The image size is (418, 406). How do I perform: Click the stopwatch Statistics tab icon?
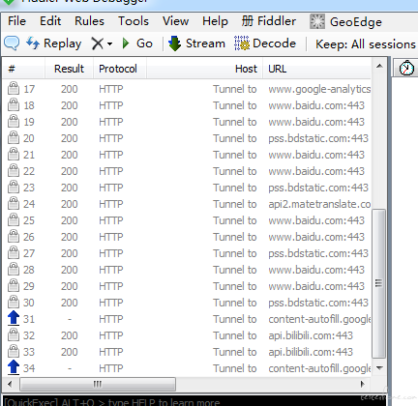406,68
